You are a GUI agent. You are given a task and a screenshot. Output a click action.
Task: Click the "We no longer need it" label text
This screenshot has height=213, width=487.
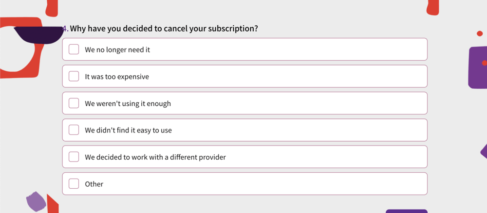[x=117, y=49]
